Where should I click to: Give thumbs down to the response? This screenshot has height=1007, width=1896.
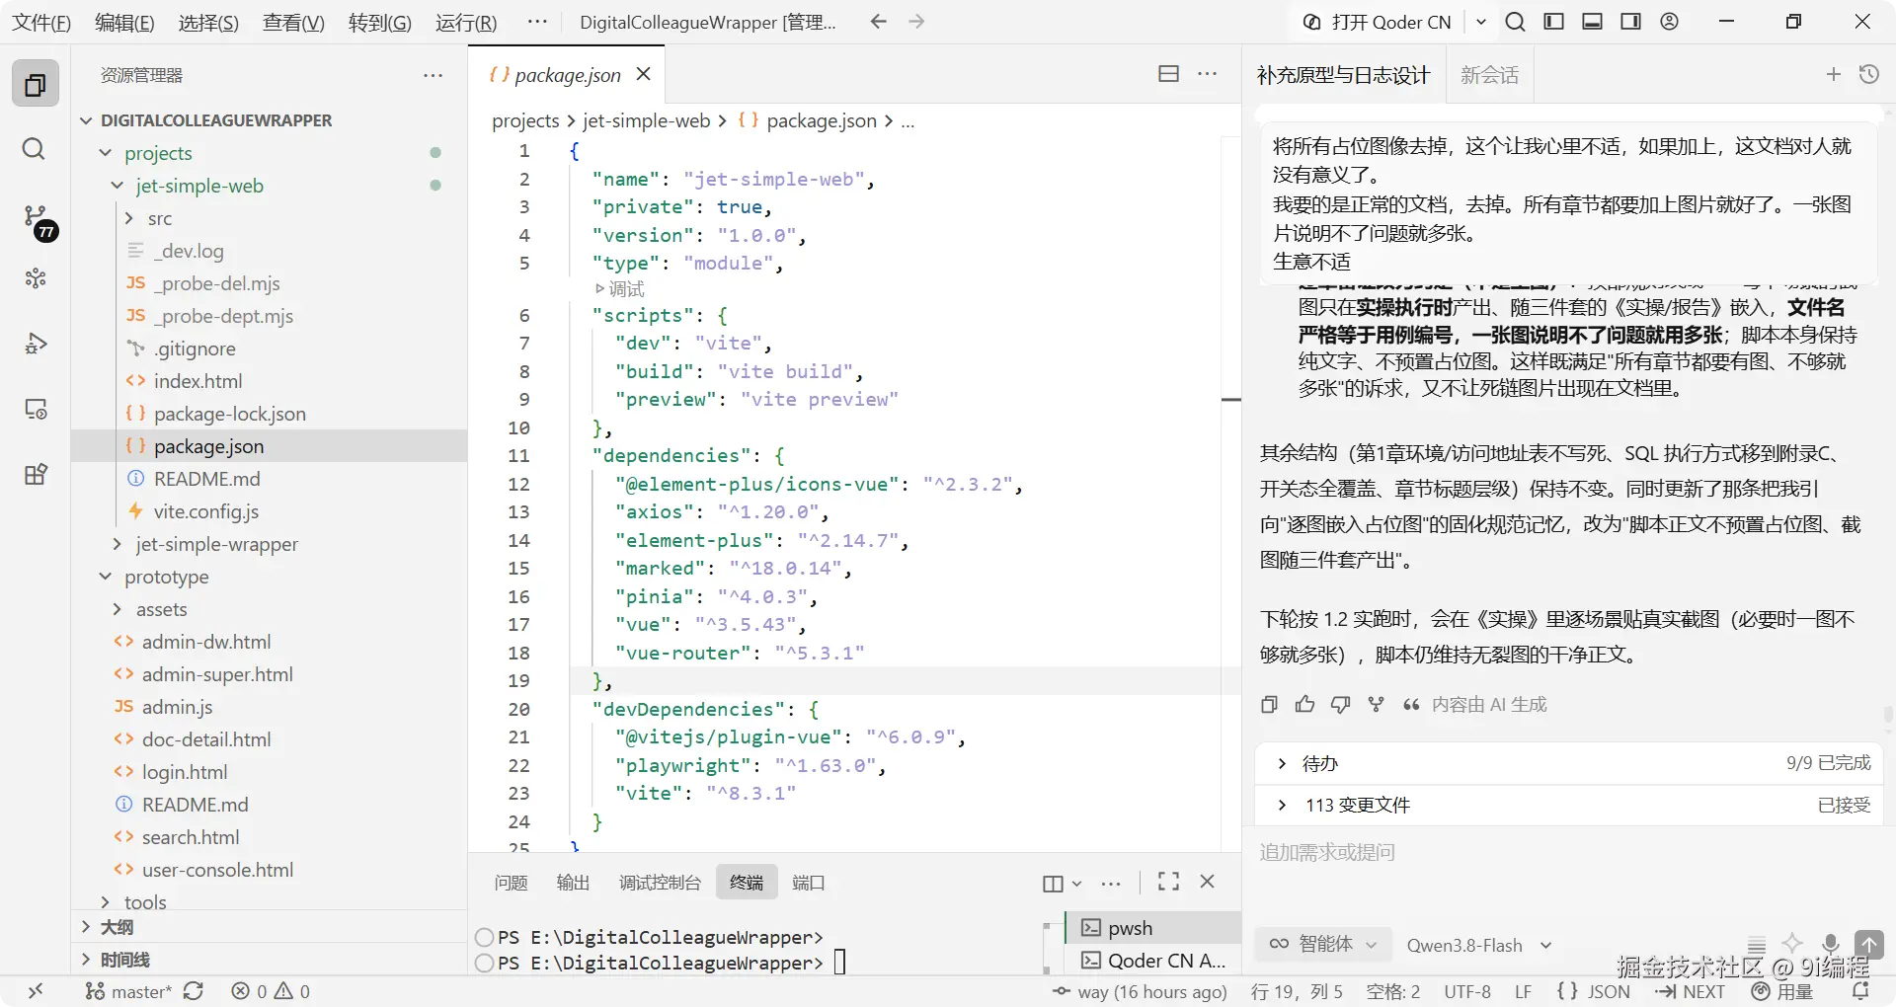(1340, 704)
